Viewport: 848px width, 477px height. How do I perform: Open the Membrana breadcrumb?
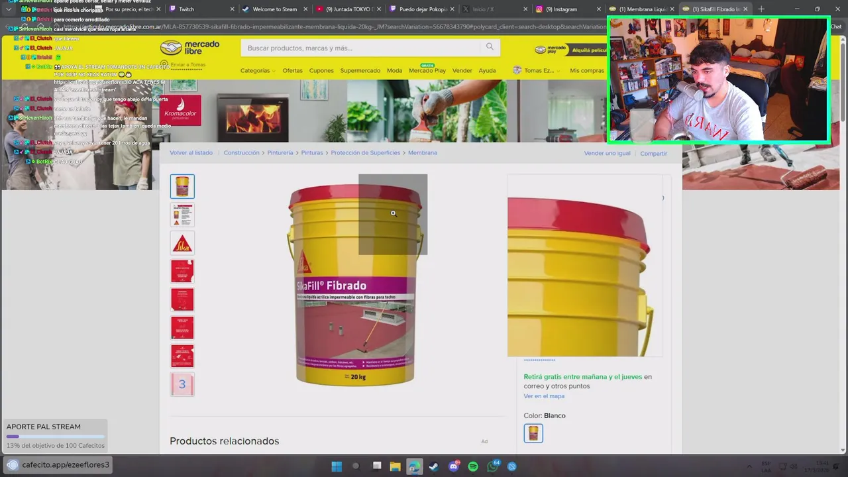(x=423, y=152)
